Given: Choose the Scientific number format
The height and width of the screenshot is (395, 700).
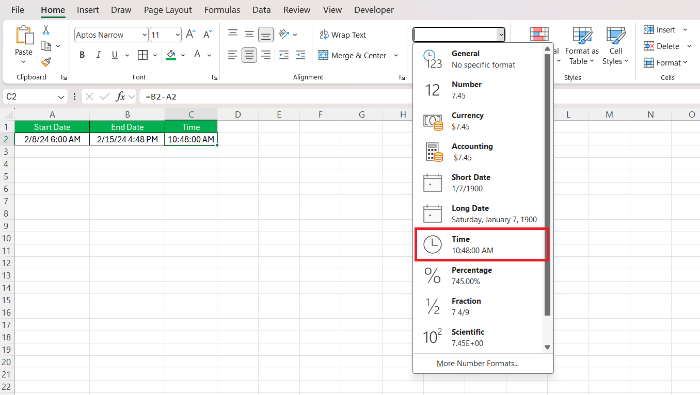Looking at the screenshot, I should tap(479, 338).
